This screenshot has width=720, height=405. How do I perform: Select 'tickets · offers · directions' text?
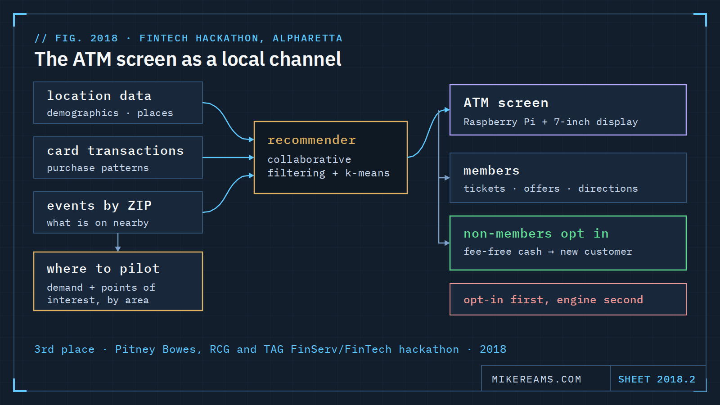(550, 189)
